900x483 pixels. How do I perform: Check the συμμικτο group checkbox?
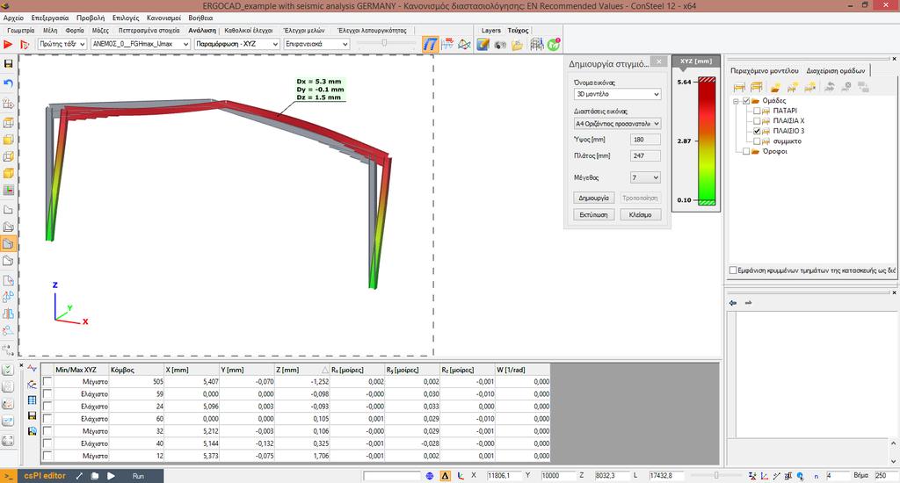click(x=757, y=141)
